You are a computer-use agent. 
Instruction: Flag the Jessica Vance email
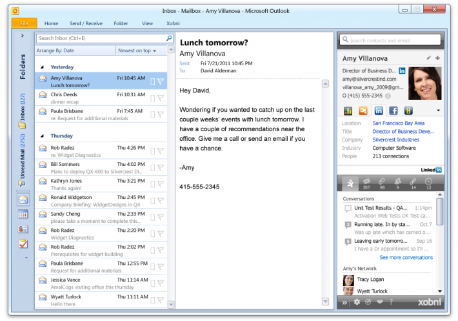coord(161,283)
